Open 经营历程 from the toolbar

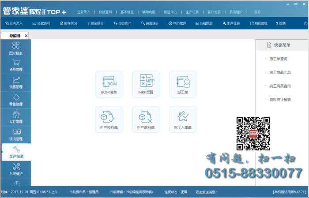click(41, 23)
